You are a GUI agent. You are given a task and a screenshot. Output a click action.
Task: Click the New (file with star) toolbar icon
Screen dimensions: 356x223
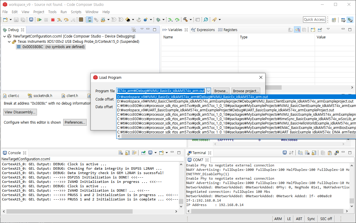pos(5,20)
